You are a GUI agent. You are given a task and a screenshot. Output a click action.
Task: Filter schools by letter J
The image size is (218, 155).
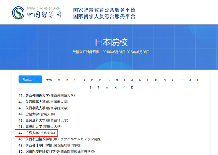(x=132, y=80)
